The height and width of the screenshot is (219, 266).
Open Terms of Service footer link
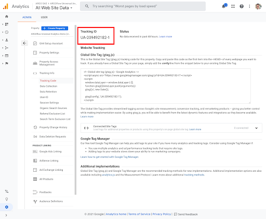(139, 214)
